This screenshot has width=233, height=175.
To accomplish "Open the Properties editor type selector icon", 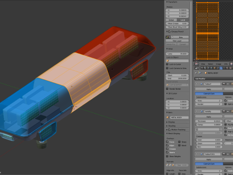I will (197, 68).
